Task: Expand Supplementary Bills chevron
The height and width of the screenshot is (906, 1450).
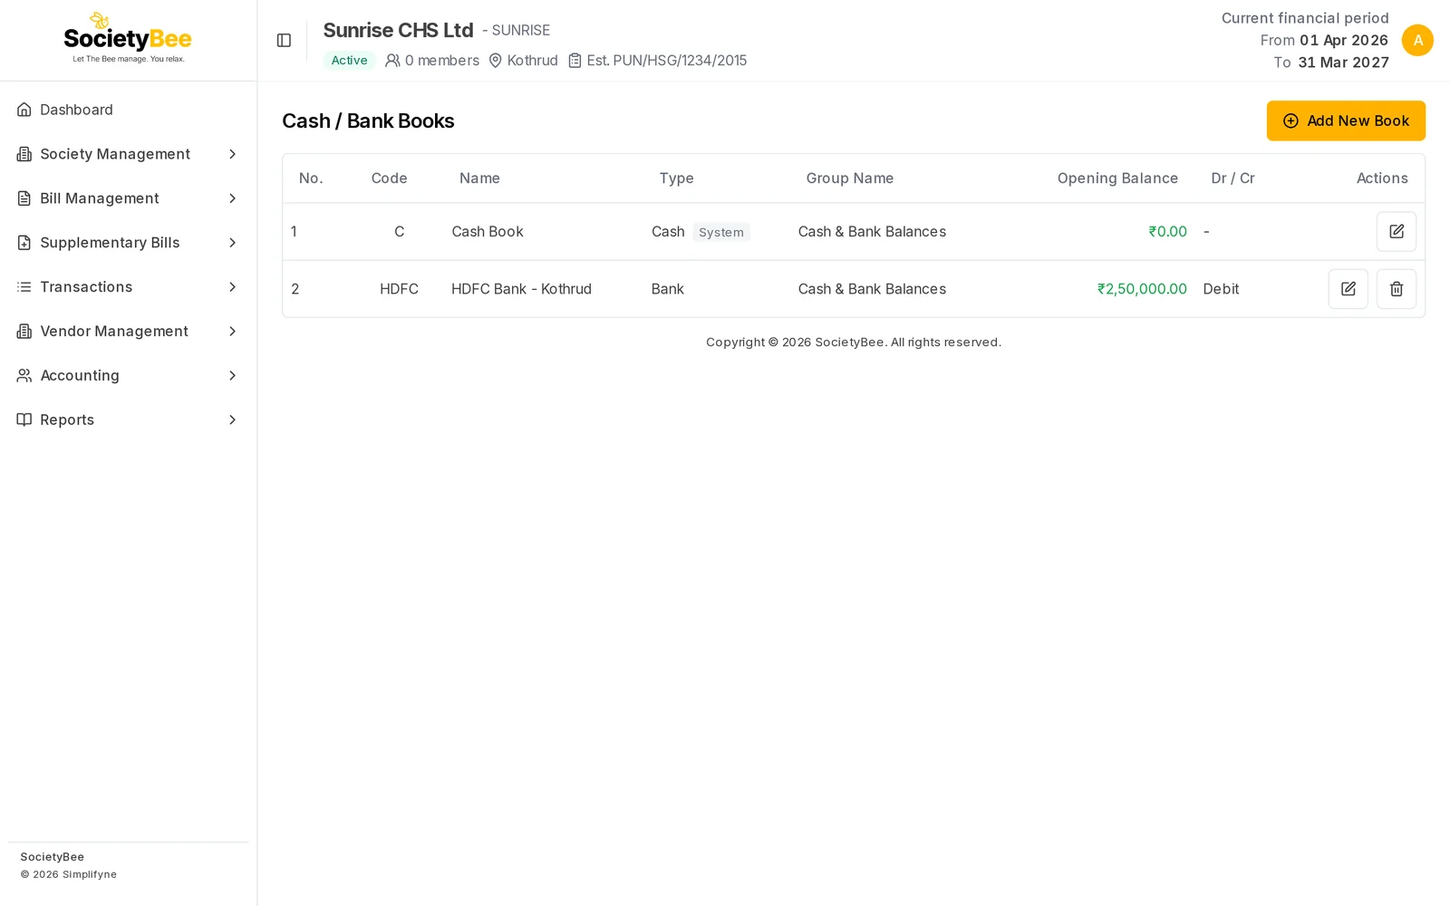Action: tap(232, 243)
